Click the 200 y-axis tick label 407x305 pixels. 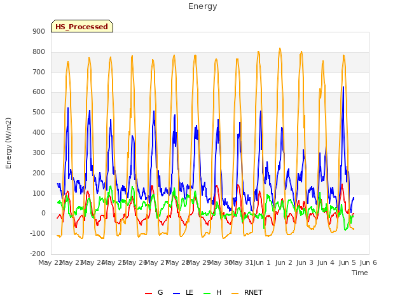(x=39, y=173)
